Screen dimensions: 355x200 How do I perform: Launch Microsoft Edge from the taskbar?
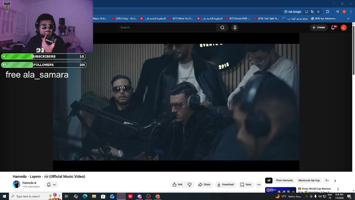tap(85, 196)
